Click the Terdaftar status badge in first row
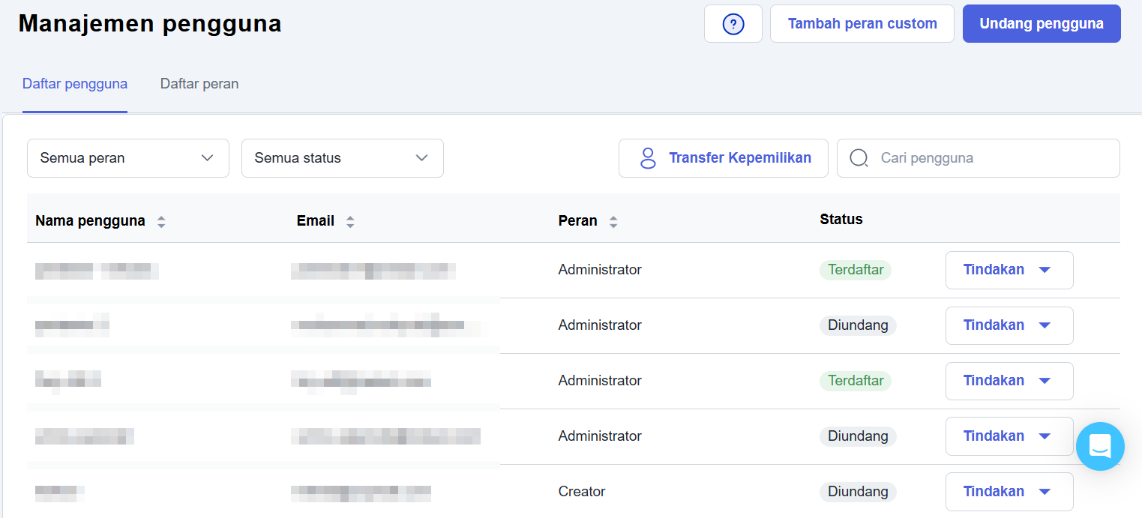 click(855, 270)
